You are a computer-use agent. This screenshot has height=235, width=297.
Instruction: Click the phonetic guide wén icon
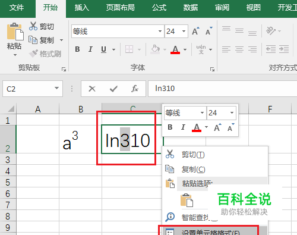coord(201,49)
